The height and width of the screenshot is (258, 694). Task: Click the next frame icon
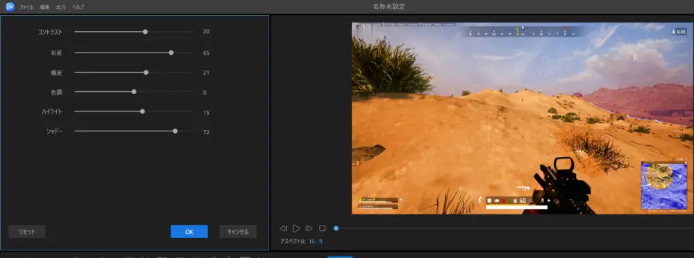point(309,228)
